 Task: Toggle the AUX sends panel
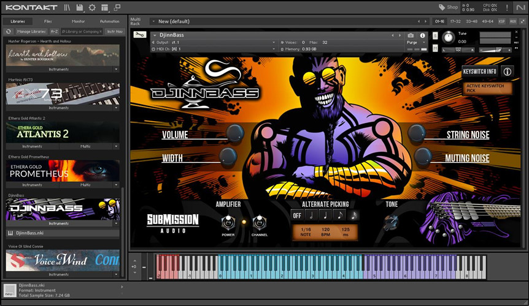click(x=513, y=21)
